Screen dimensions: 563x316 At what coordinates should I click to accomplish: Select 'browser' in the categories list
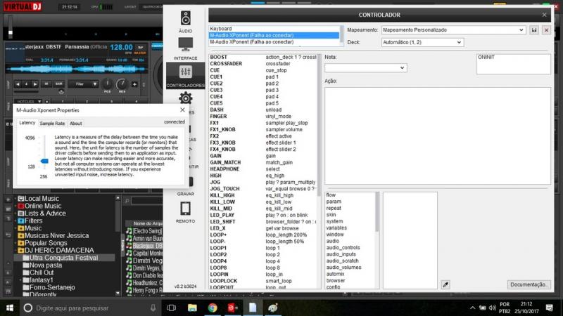tap(336, 280)
